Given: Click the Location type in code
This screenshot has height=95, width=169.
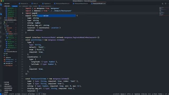Looking at the screenshot, I should click(x=55, y=28).
